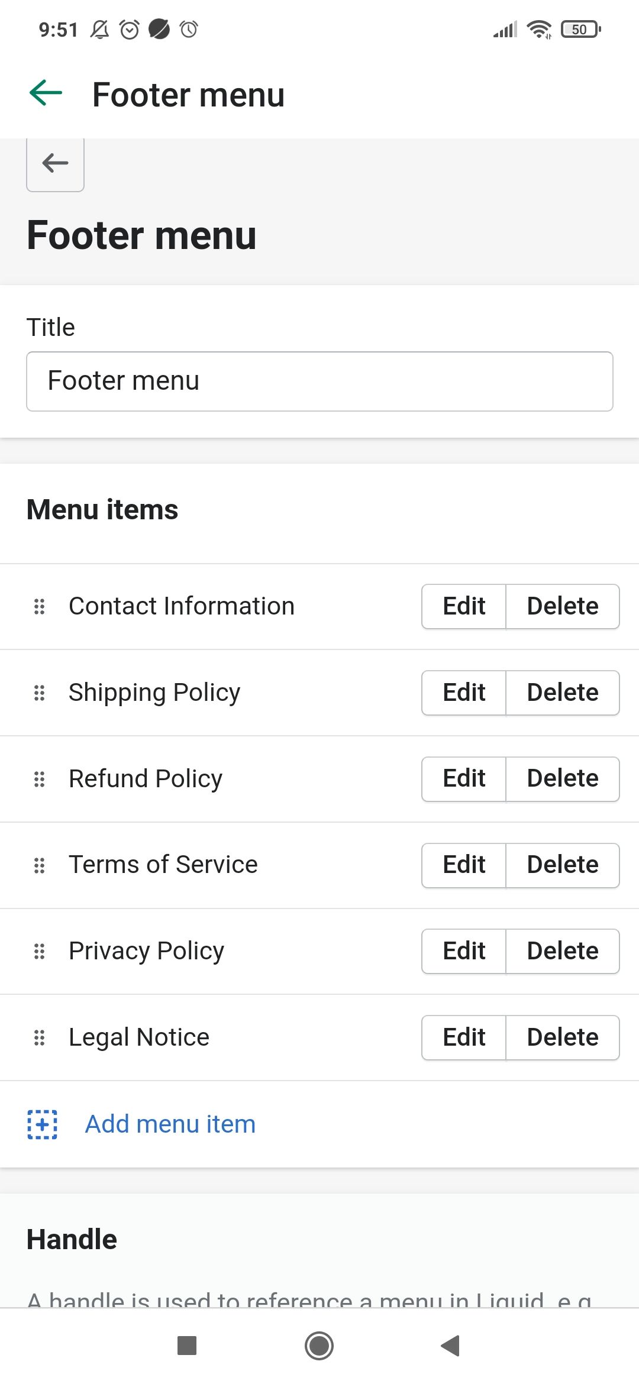Edit the Contact Information menu item
The image size is (639, 1384).
[x=464, y=606]
